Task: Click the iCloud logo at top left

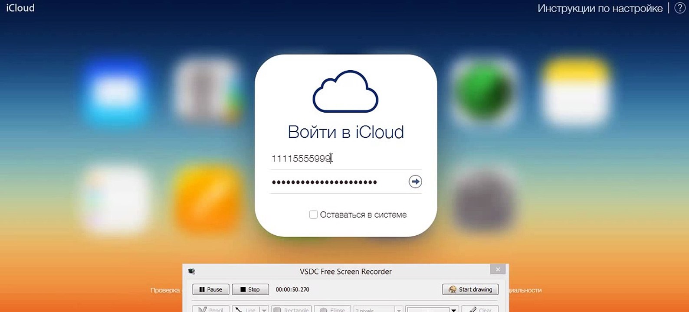Action: [20, 8]
